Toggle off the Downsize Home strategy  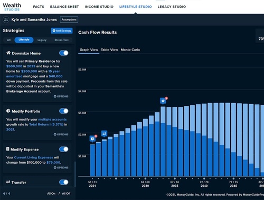(64, 53)
